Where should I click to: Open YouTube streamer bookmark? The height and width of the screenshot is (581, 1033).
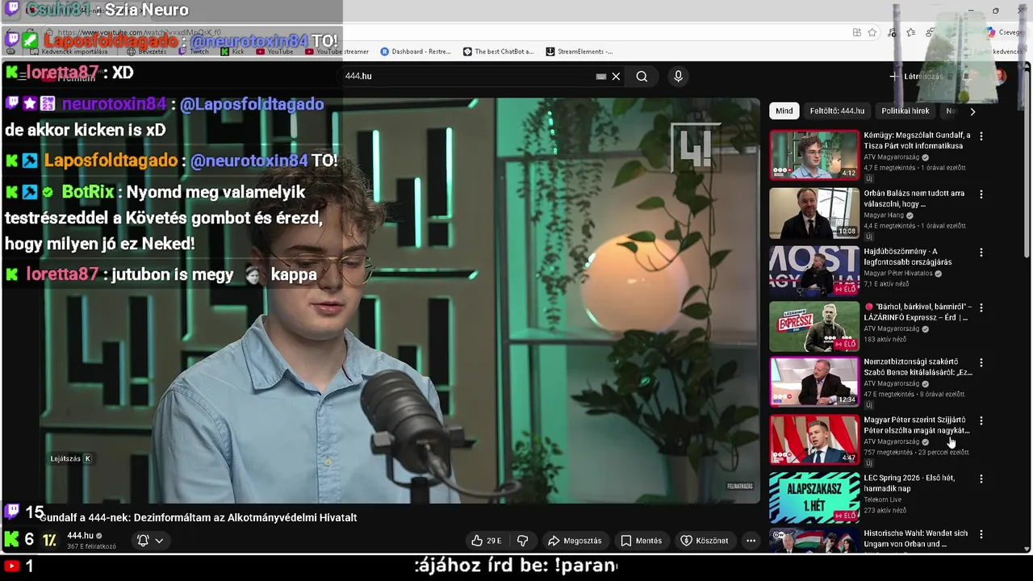pyautogui.click(x=336, y=52)
